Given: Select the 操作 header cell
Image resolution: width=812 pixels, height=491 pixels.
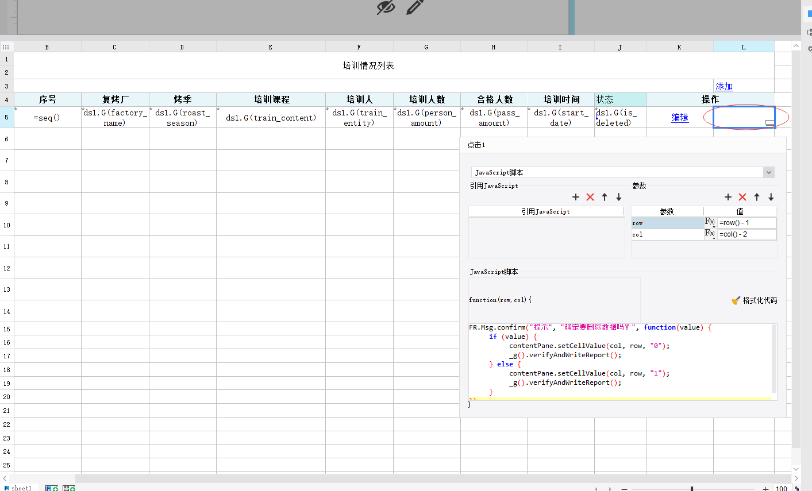Looking at the screenshot, I should [x=710, y=100].
